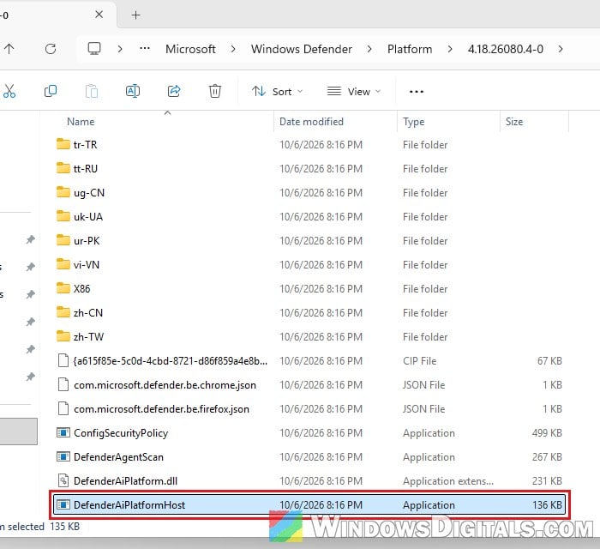
Task: Click the Paste clipboard icon
Action: tap(92, 92)
